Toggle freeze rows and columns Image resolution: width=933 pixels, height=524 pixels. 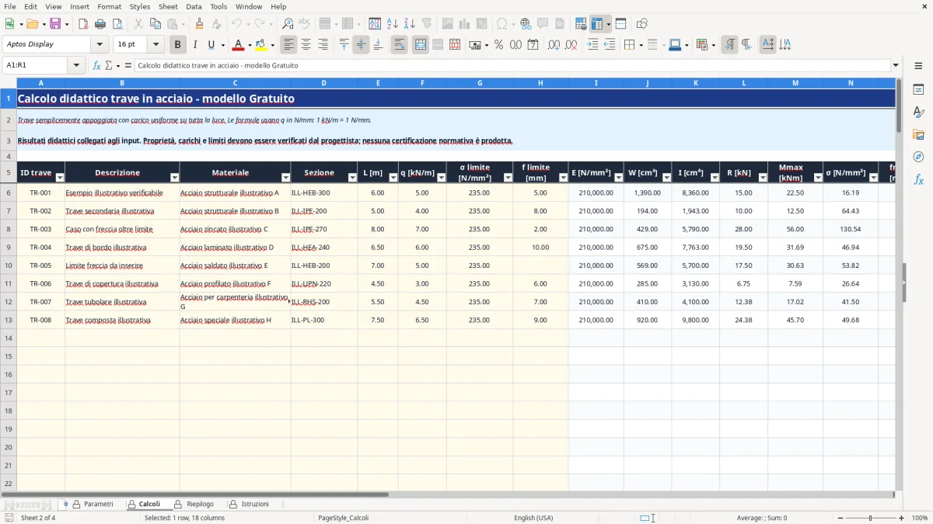click(596, 24)
